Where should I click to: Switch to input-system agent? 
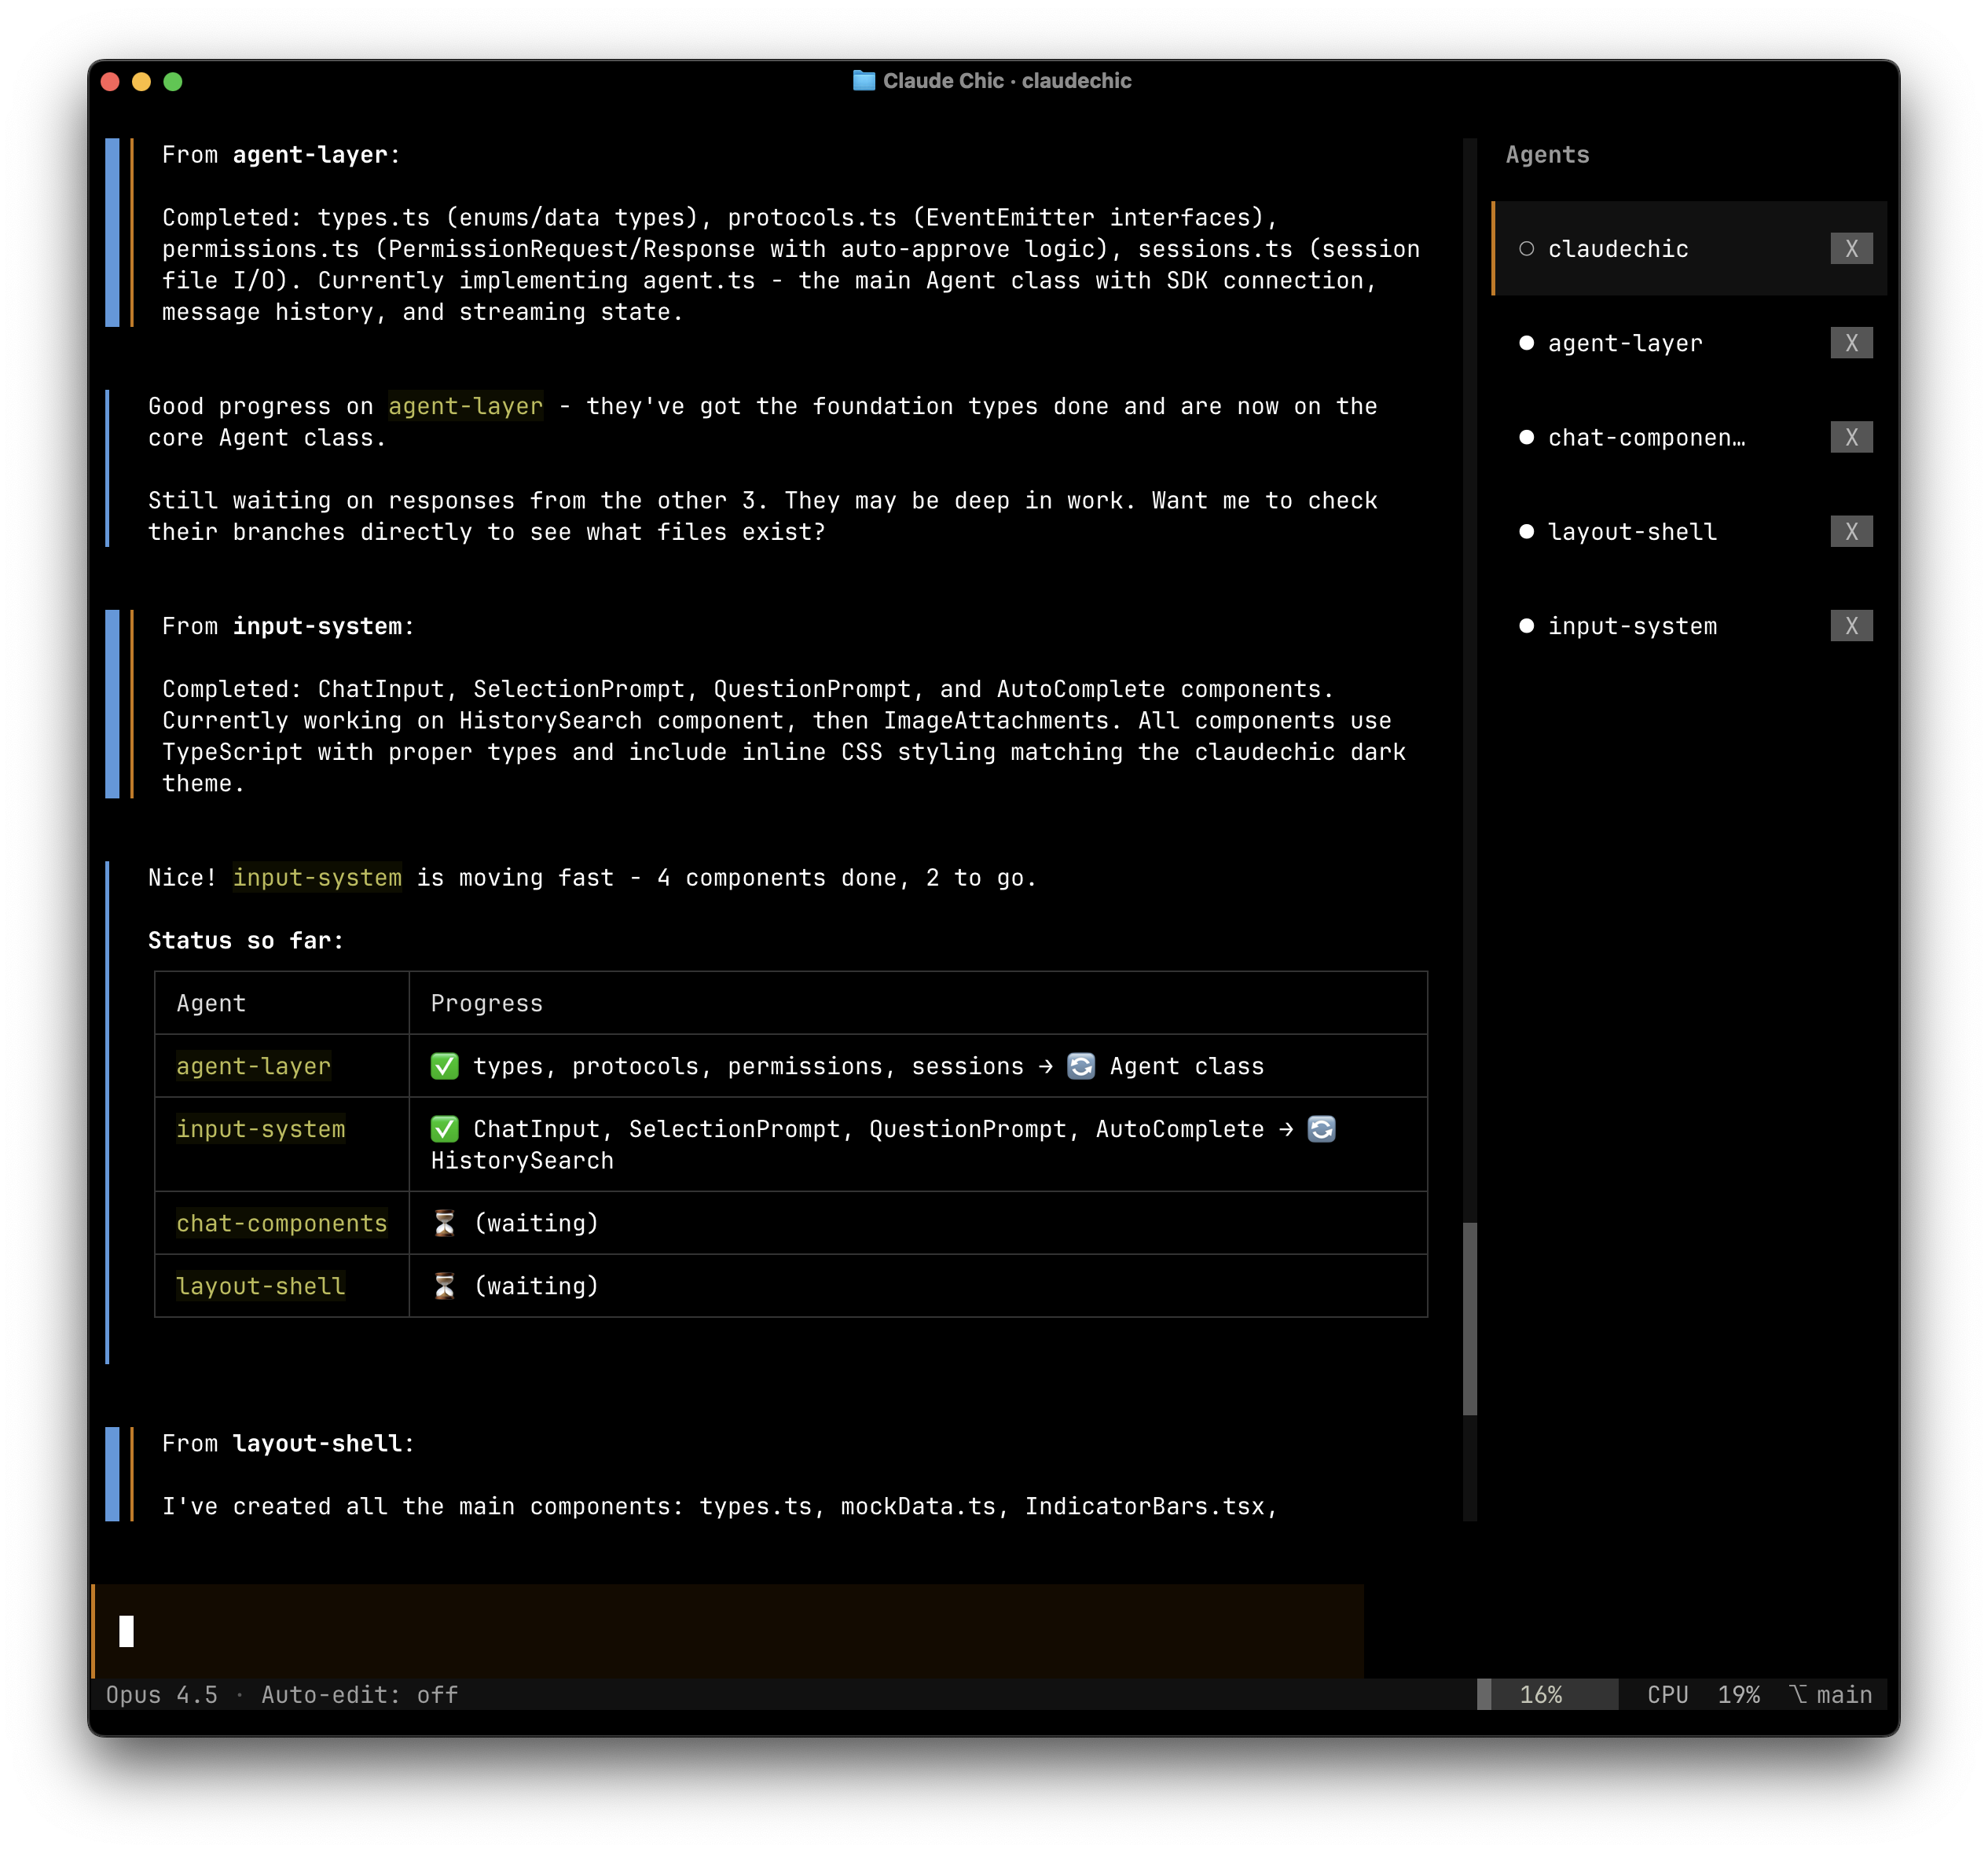point(1631,626)
